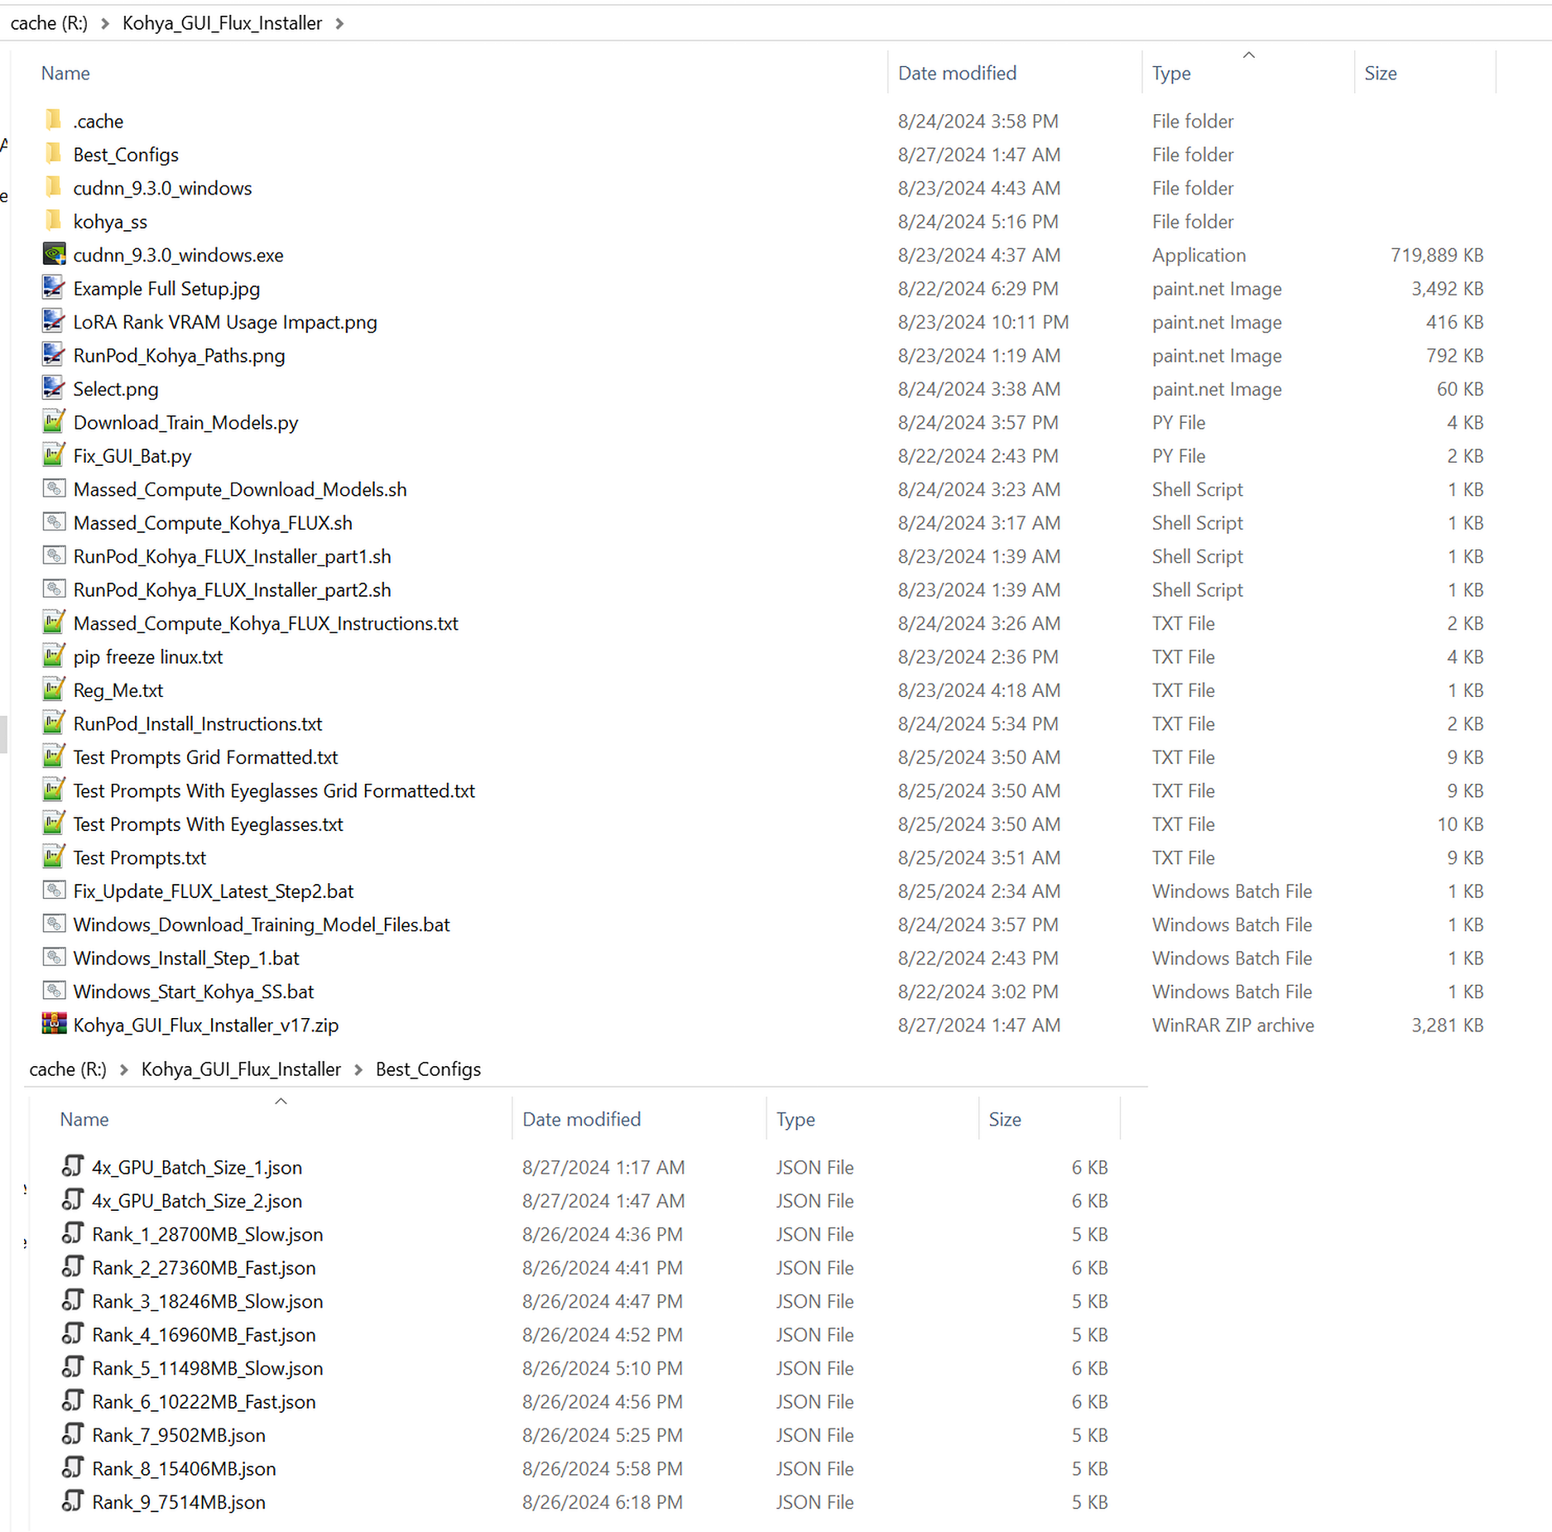Click the Application type for cudnn exe

pyautogui.click(x=1199, y=255)
